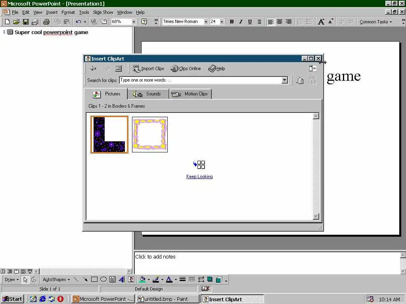
Task: Click the Back arrow in Insert ClipArt
Action: pyautogui.click(x=93, y=68)
